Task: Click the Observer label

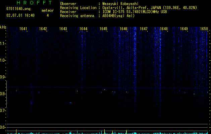Action: coord(68,4)
